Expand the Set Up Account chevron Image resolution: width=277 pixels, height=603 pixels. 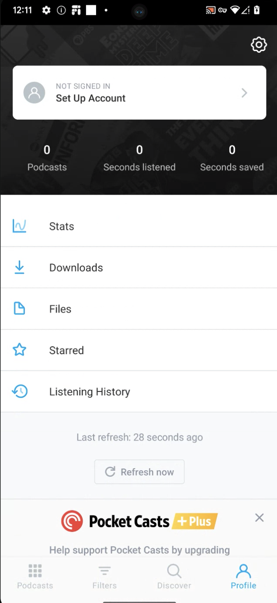[x=244, y=93]
